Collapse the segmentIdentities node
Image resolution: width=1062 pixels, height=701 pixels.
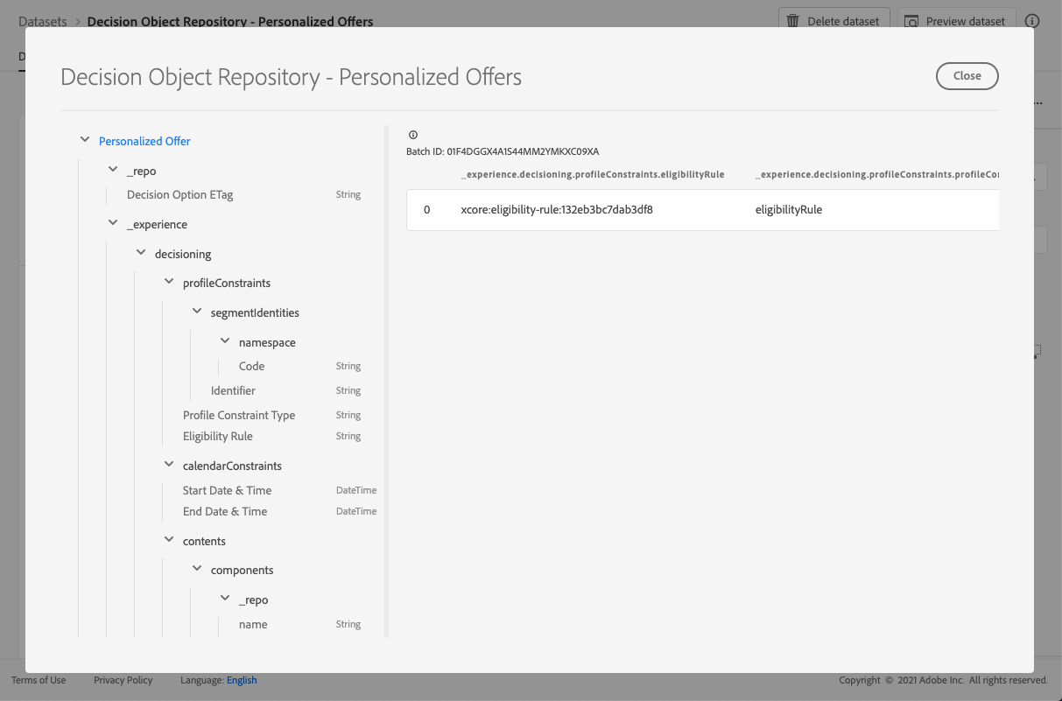pyautogui.click(x=197, y=312)
